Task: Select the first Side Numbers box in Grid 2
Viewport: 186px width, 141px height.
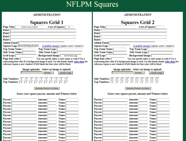Action: [x=113, y=79]
